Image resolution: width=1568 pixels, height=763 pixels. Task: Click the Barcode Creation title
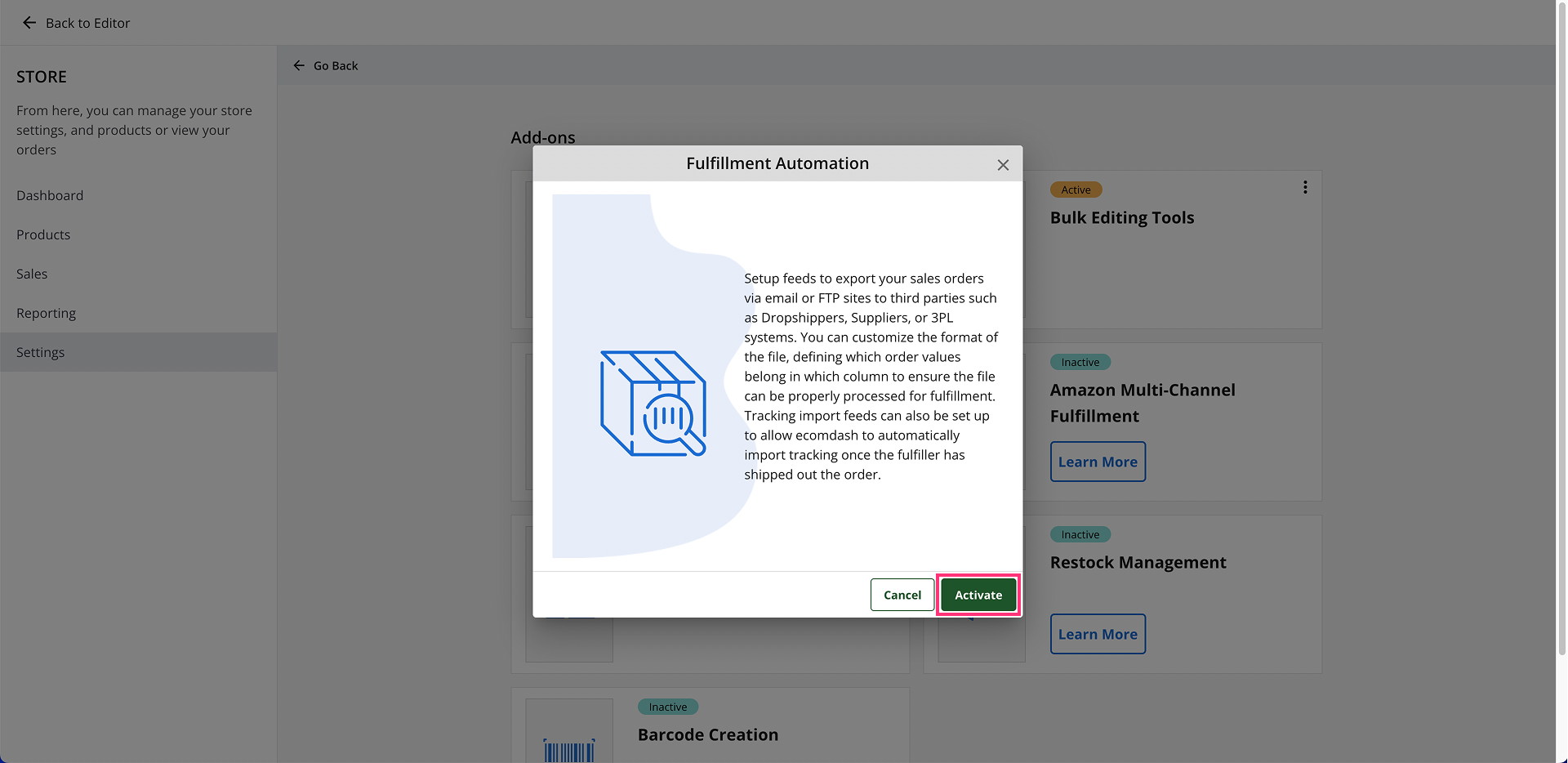pyautogui.click(x=708, y=734)
